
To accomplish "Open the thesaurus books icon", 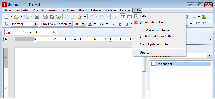I will click(x=204, y=17).
